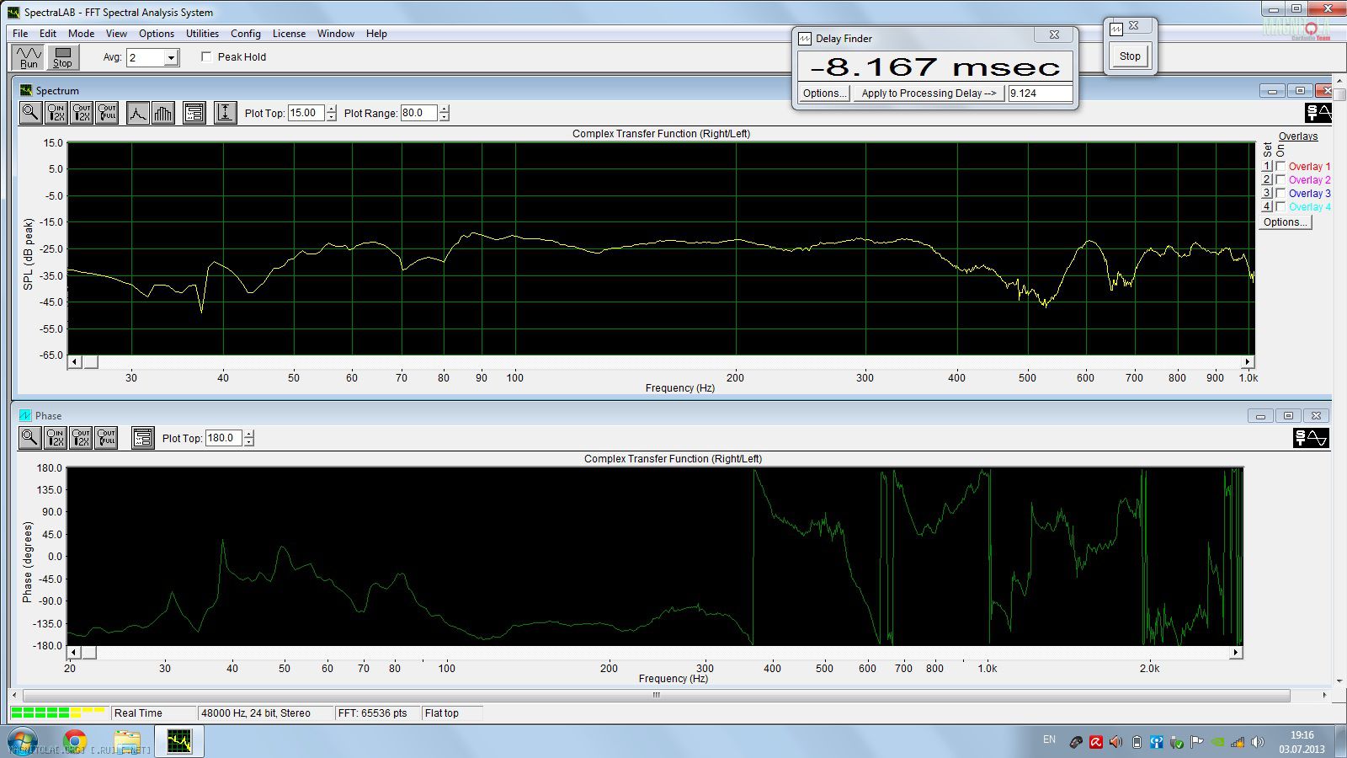
Task: Turn on the Overlay 1 checkbox
Action: pos(1280,167)
